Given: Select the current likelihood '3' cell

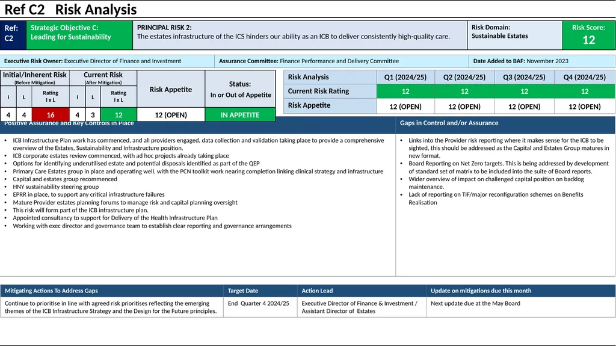Looking at the screenshot, I should tap(93, 115).
